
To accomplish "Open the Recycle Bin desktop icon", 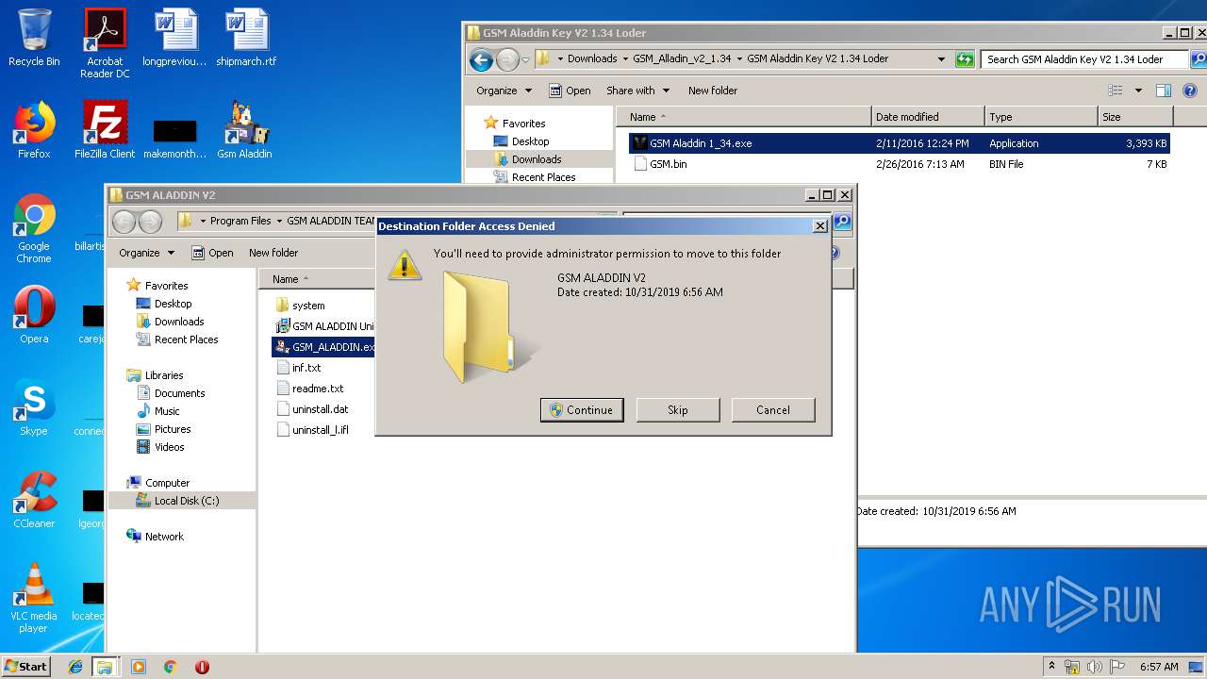I will pyautogui.click(x=34, y=38).
